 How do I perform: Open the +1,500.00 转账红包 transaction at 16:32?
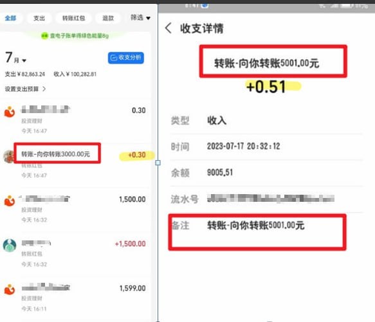(76, 254)
